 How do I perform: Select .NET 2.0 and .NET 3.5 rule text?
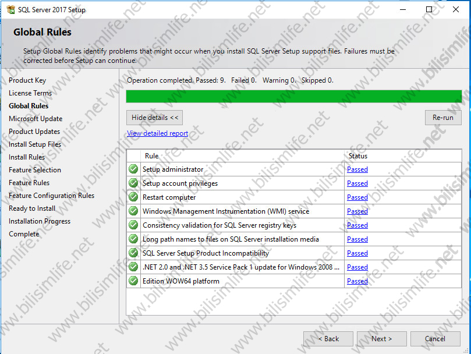(x=241, y=267)
